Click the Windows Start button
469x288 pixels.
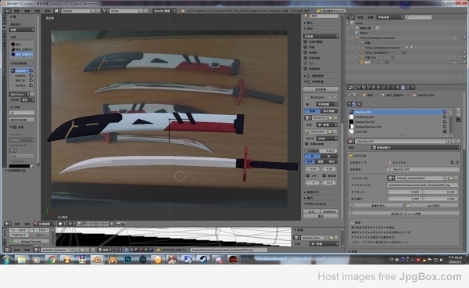click(x=6, y=259)
